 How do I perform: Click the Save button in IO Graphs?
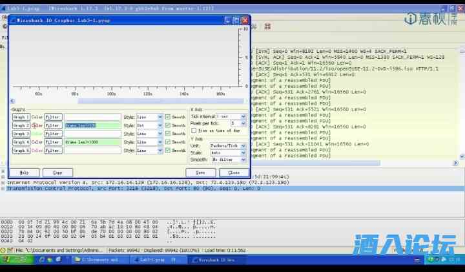pos(200,173)
